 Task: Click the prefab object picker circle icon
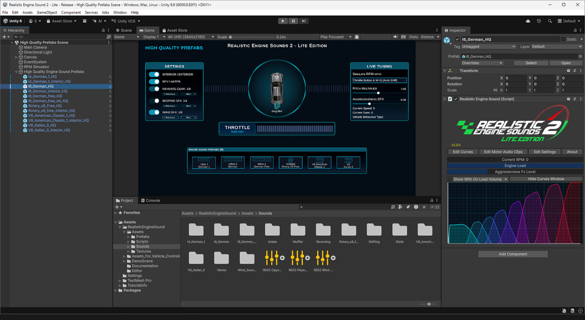coord(580,56)
